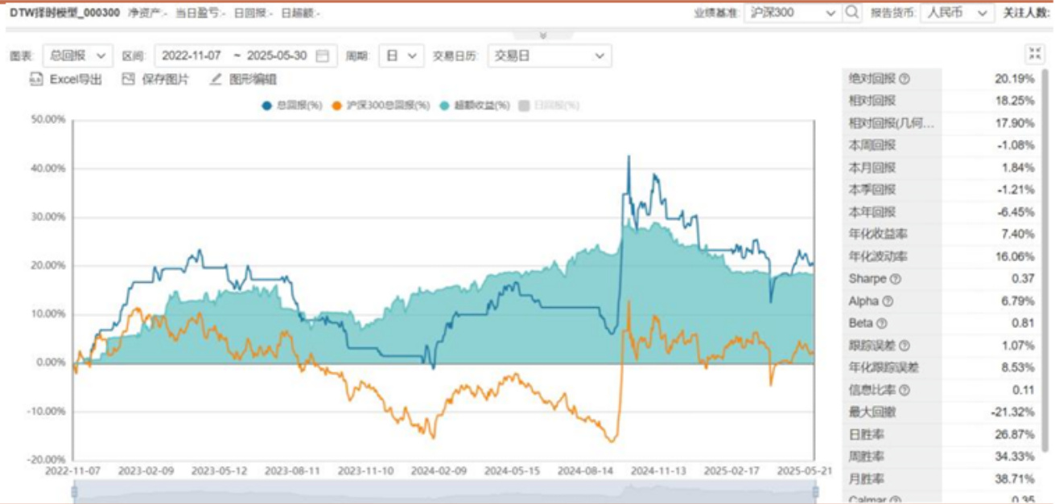Click help icon beside 信息比率

point(905,390)
